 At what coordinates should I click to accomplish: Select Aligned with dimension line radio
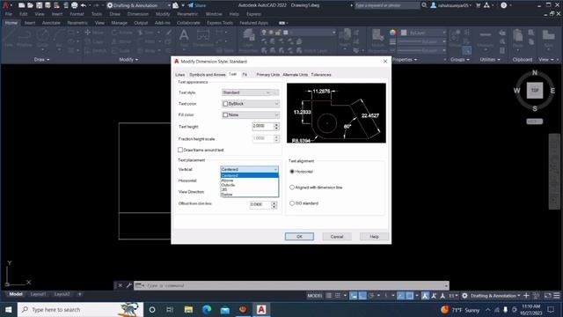pyautogui.click(x=292, y=188)
